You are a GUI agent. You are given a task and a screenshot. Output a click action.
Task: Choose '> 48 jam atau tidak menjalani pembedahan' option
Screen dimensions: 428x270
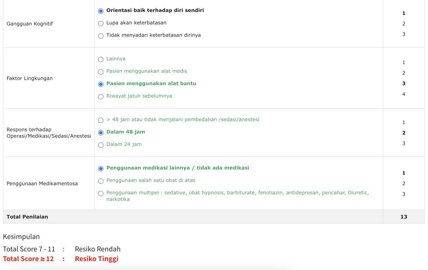point(101,120)
